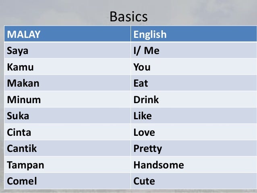This screenshot has height=193, width=257.
Task: Select the Handsome cell
Action: pyautogui.click(x=194, y=164)
